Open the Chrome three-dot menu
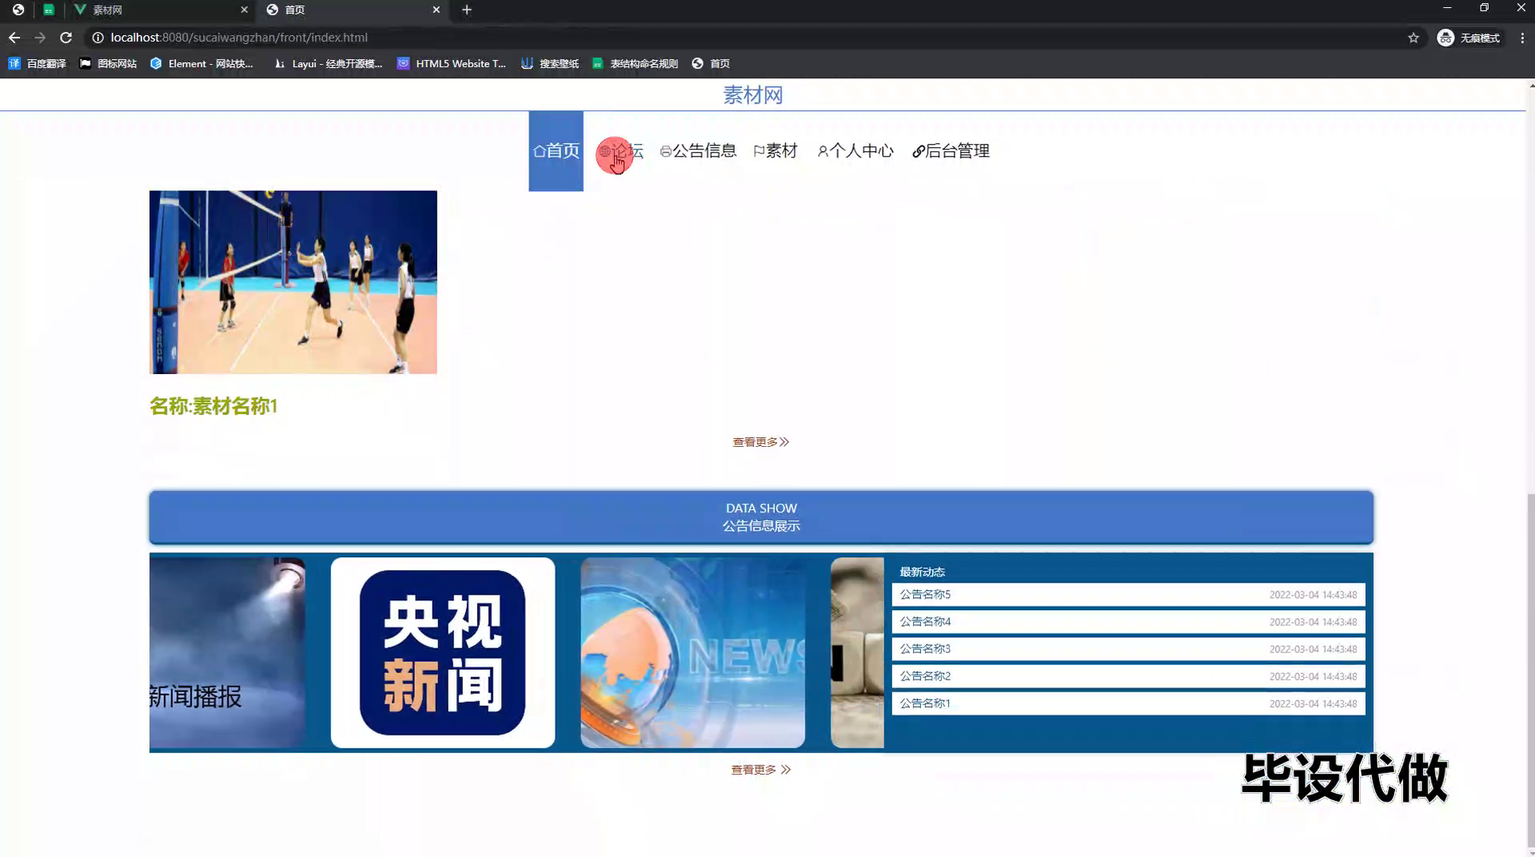This screenshot has width=1535, height=857. (x=1522, y=38)
